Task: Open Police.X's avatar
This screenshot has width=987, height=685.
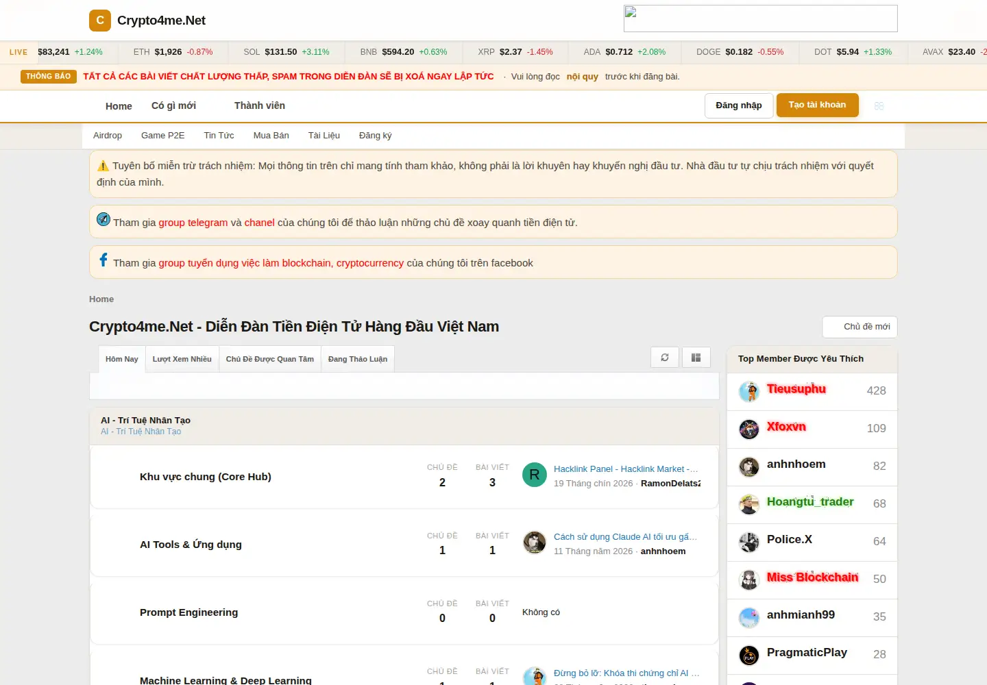Action: click(x=749, y=543)
